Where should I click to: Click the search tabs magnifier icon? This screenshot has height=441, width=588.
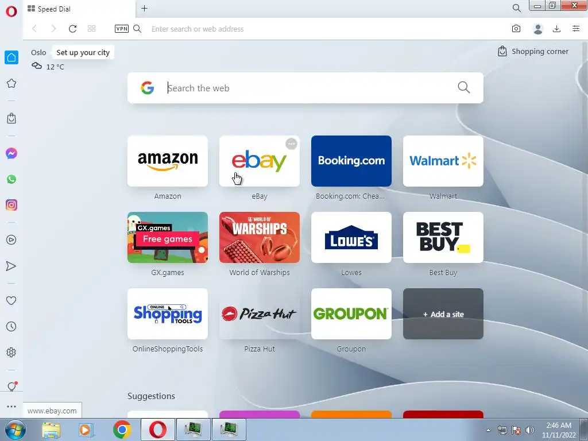click(x=516, y=8)
